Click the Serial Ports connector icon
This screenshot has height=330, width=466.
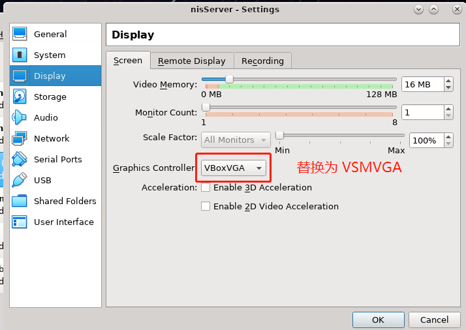pyautogui.click(x=20, y=159)
